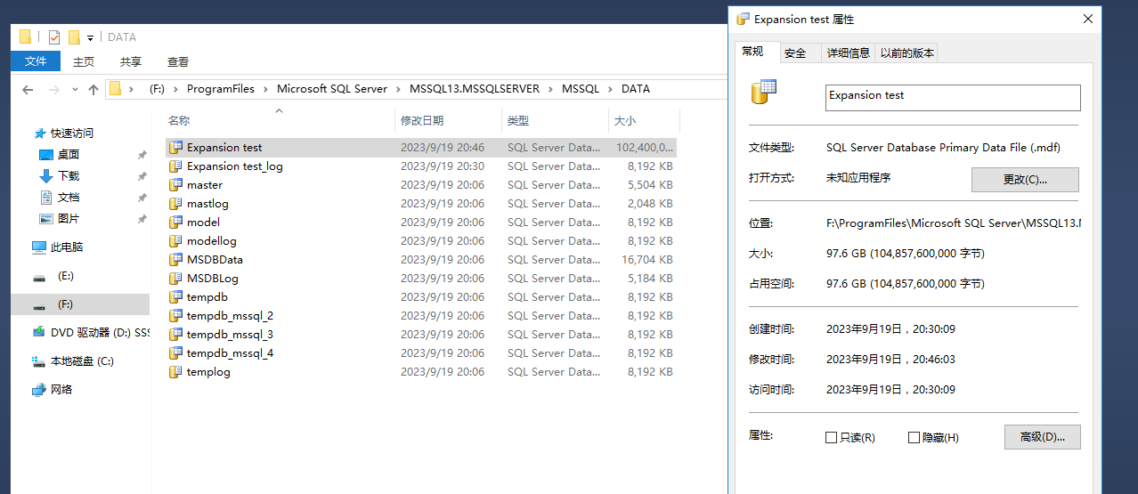Screen dimensions: 1138x494
Task: Click the quick access properties checkmark icon
Action: tap(54, 37)
